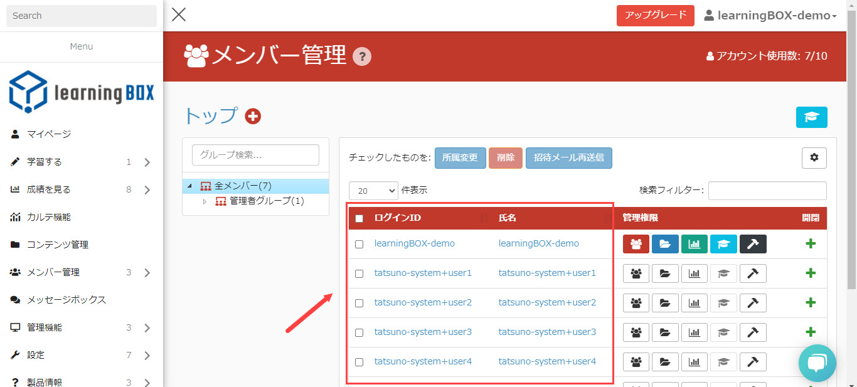857x387 pixels.
Task: Click the chart permission icon for tatsuno-system+user2
Action: (694, 303)
